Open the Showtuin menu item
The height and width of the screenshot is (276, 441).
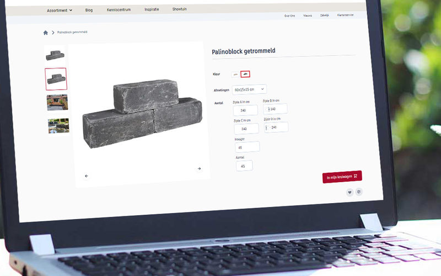tap(180, 9)
